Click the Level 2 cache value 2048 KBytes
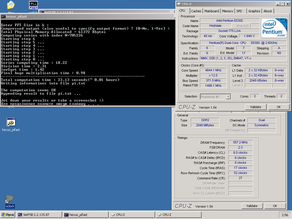 (258, 80)
